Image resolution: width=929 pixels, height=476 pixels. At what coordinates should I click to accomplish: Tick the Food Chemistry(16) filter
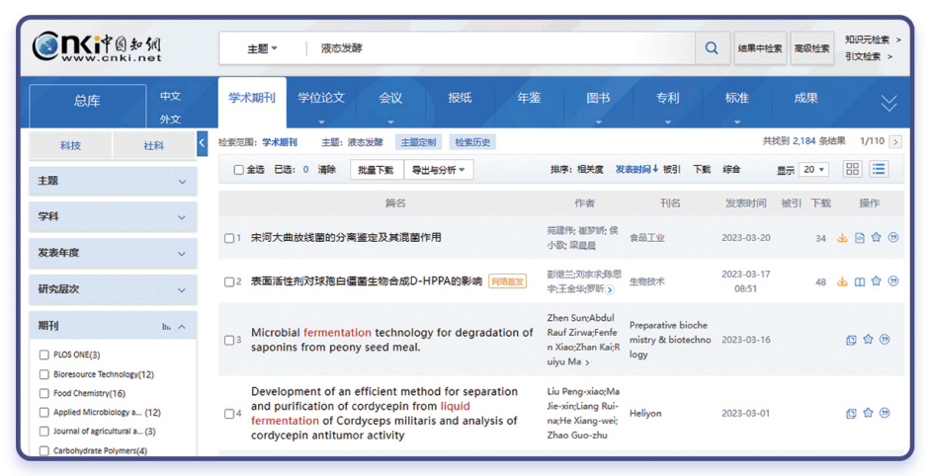pyautogui.click(x=43, y=393)
